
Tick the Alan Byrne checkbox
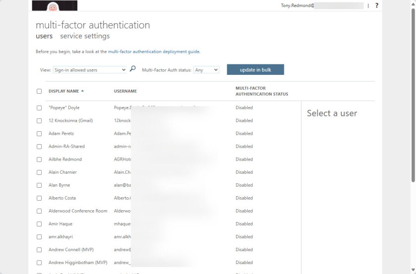pyautogui.click(x=39, y=185)
